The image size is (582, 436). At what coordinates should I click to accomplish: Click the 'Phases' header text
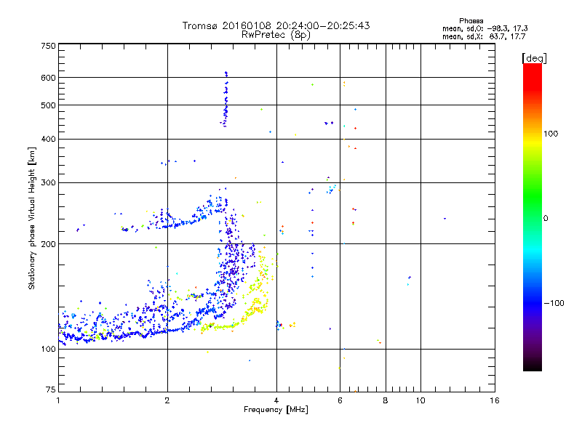click(x=471, y=21)
